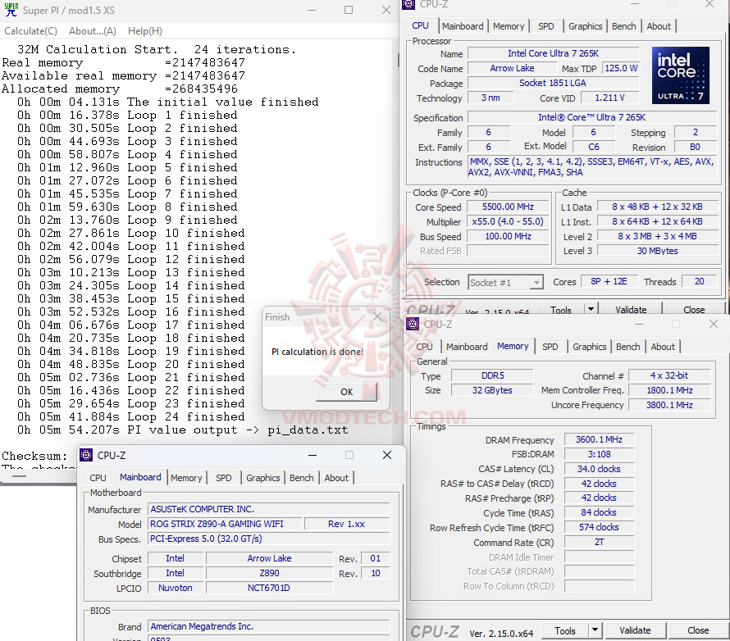Return to the CPU tab
This screenshot has width=730, height=641.
[420, 25]
